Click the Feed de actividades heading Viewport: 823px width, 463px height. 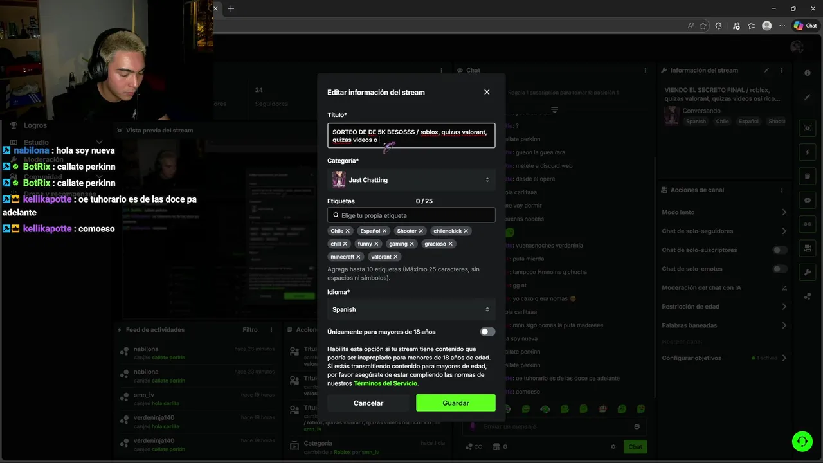pos(155,330)
